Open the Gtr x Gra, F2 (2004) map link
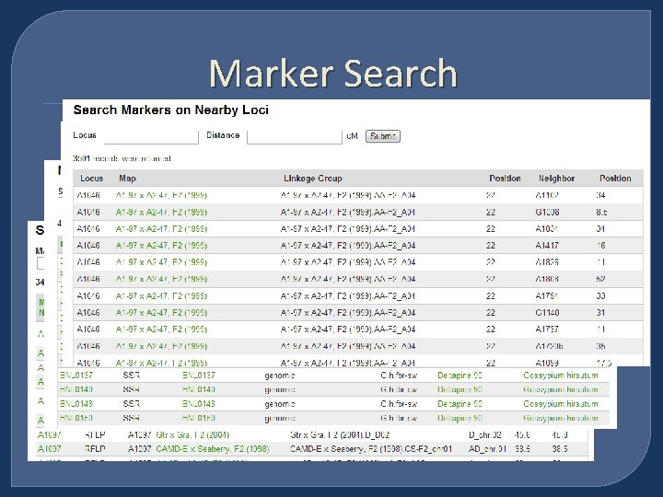This screenshot has height=497, width=663. [192, 434]
